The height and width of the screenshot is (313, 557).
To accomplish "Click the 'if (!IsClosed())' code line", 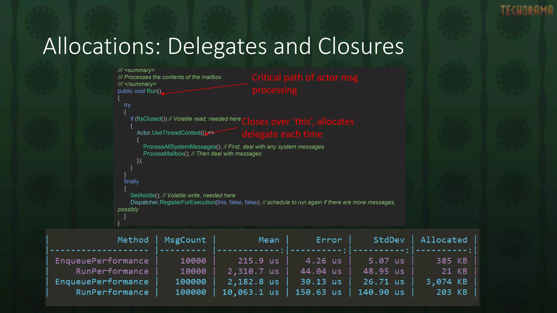I will point(149,119).
